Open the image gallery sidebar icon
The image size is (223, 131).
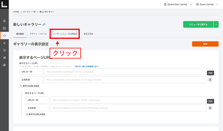(4, 28)
